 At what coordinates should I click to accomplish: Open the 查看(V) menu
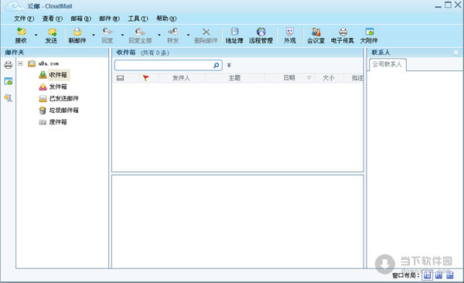(53, 19)
